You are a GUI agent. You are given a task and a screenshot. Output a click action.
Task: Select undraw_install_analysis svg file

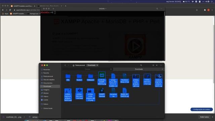(x=136, y=81)
